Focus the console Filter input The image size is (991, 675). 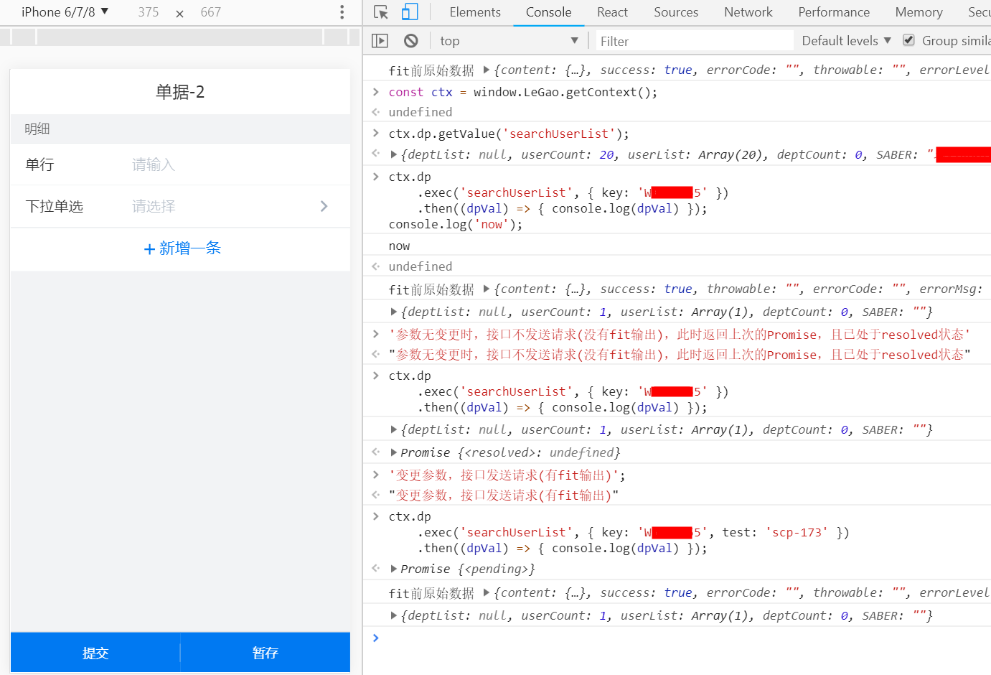click(x=693, y=41)
